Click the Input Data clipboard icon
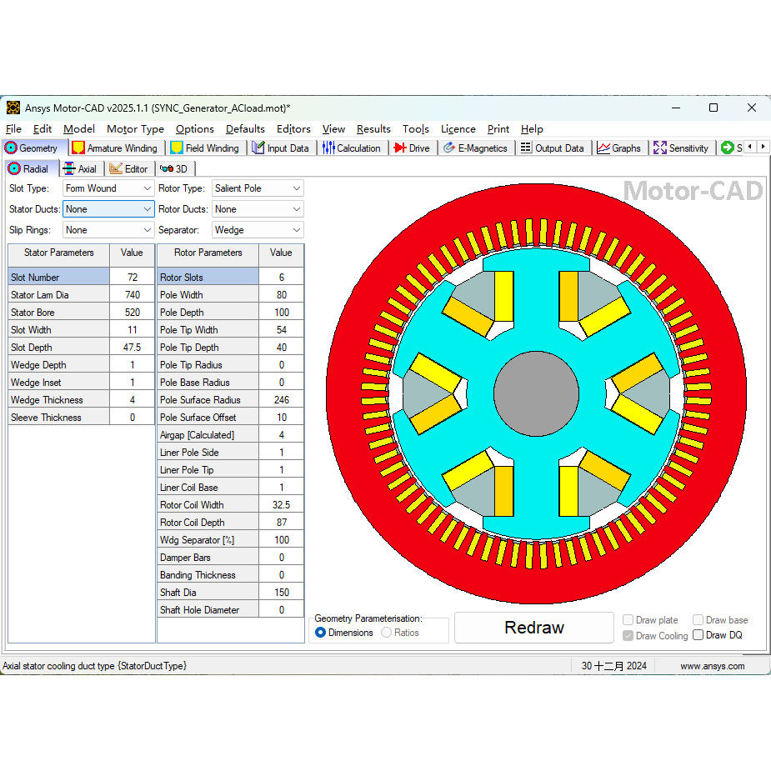This screenshot has width=771, height=771. [258, 148]
